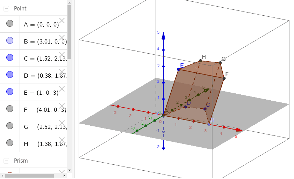Delete point A with its X icon
The height and width of the screenshot is (179, 294).
click(62, 21)
